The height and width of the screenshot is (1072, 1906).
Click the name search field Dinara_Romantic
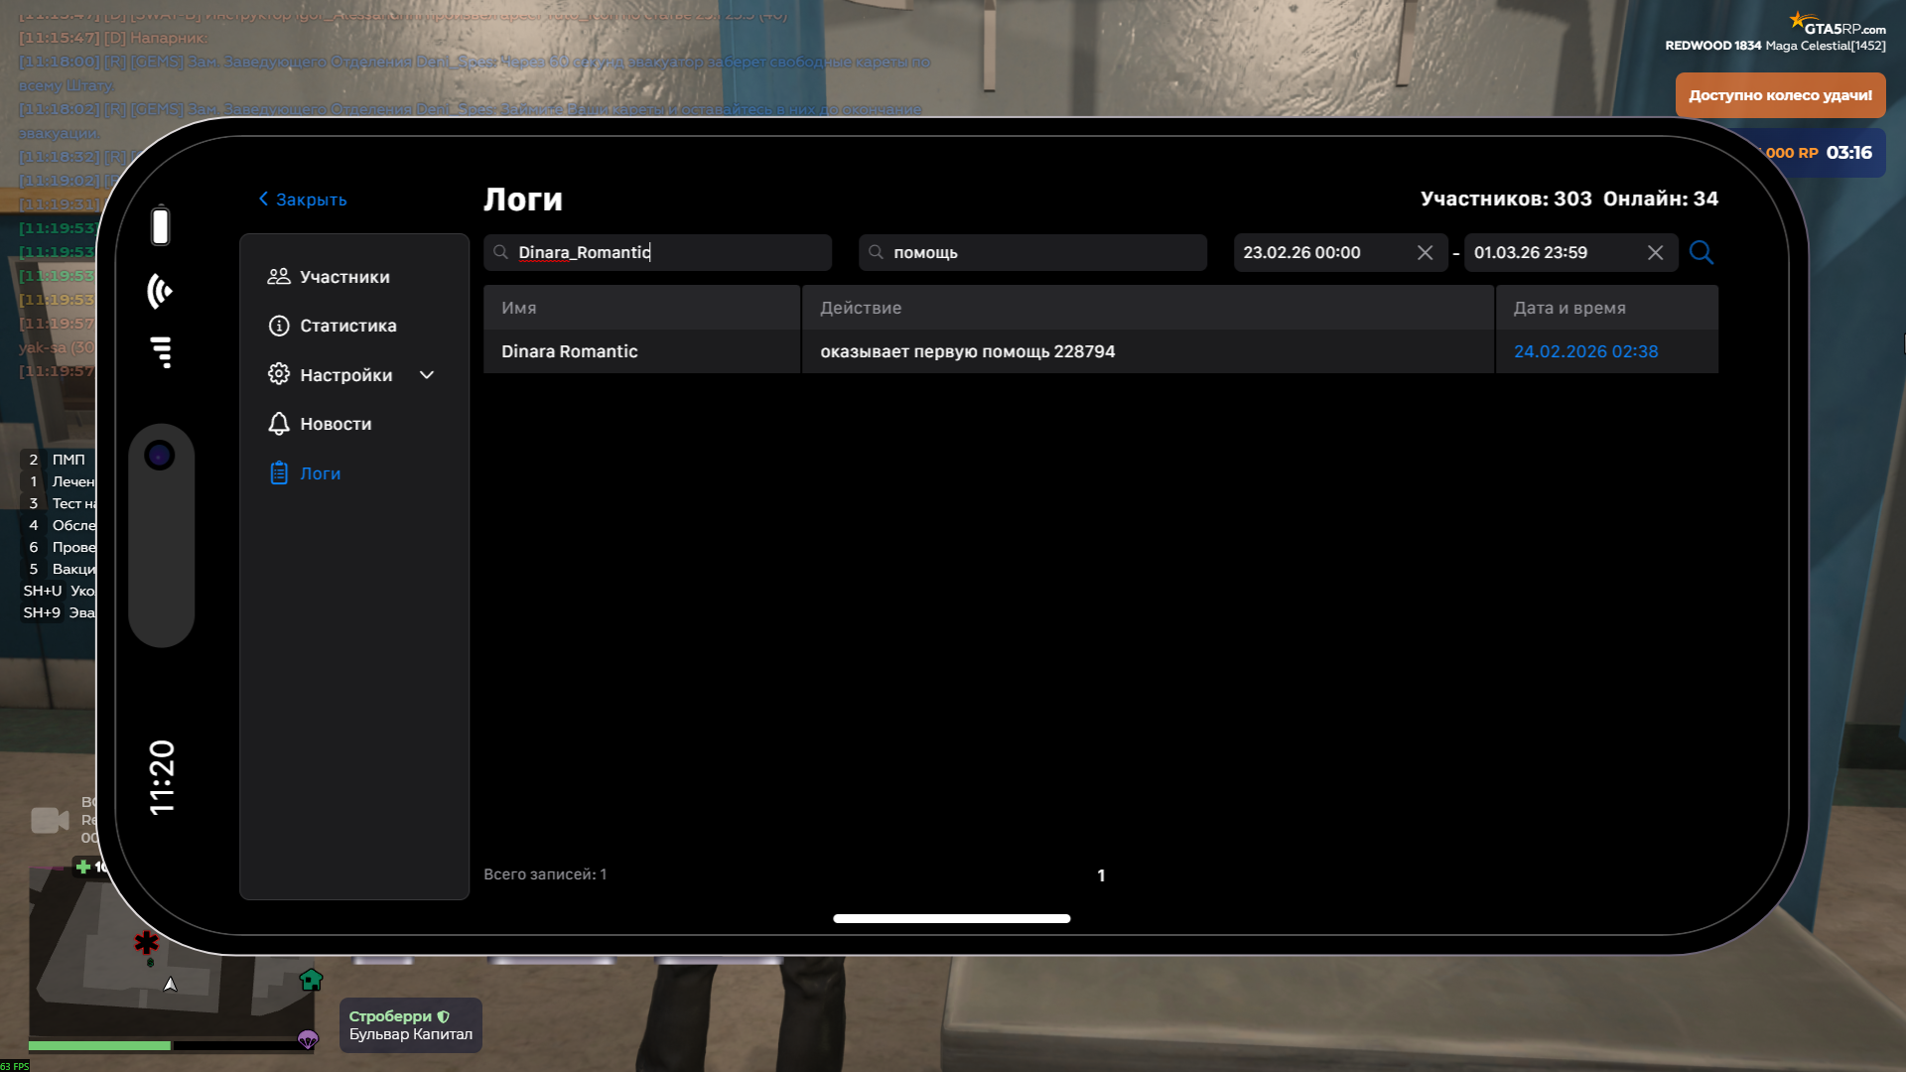click(x=665, y=253)
